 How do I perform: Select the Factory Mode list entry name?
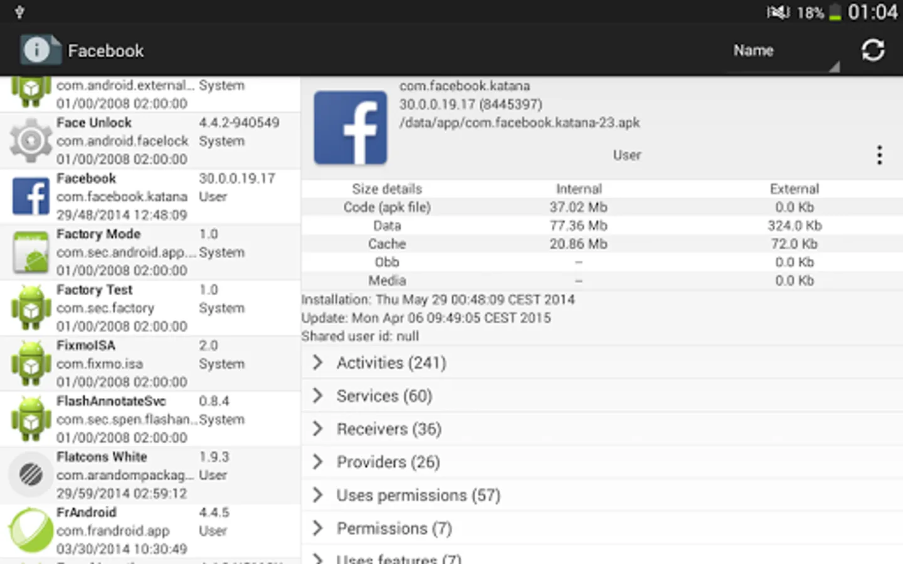point(98,234)
